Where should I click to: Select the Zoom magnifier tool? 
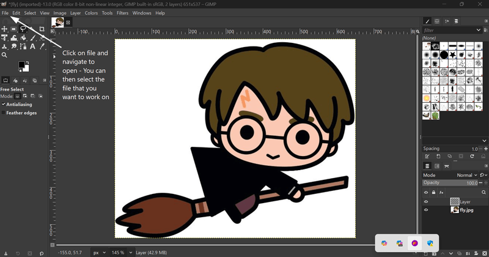click(4, 55)
